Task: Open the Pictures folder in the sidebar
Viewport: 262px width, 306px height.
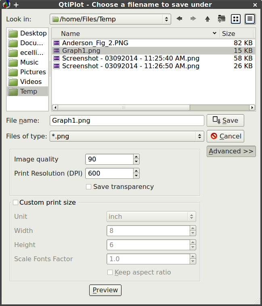Action: (27, 72)
